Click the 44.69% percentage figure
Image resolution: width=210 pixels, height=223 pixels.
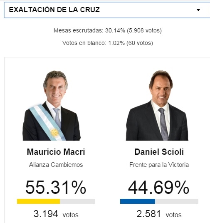pyautogui.click(x=159, y=187)
